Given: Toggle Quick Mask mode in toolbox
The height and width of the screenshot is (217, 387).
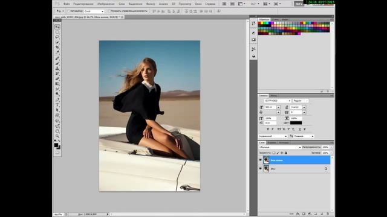Looking at the screenshot, I should 57,153.
